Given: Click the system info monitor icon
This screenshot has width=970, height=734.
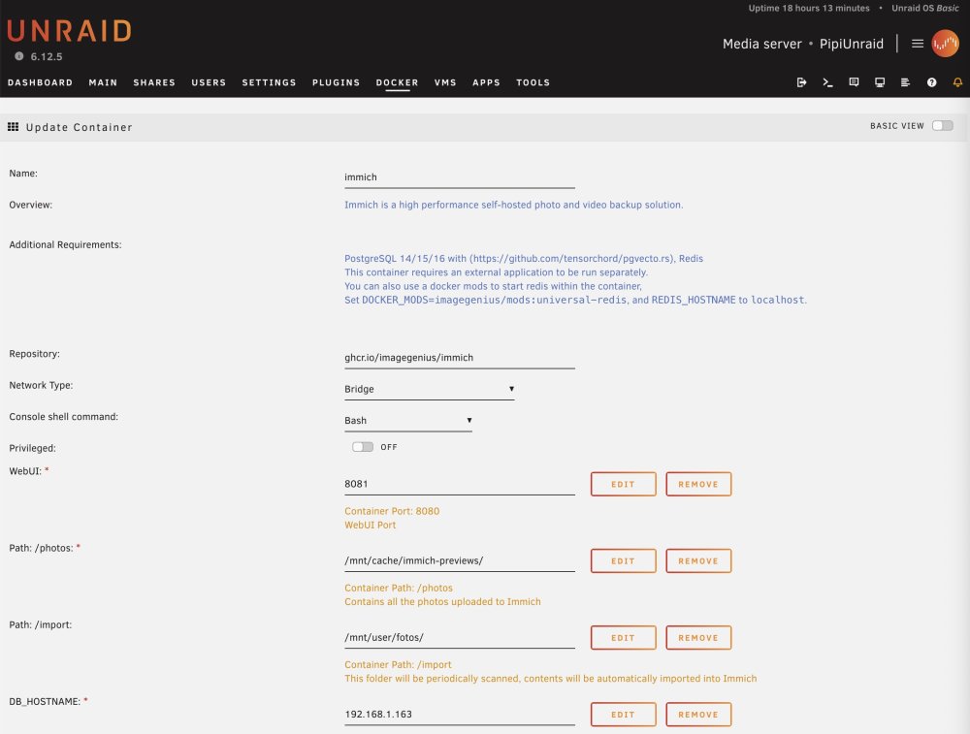Looking at the screenshot, I should 880,82.
